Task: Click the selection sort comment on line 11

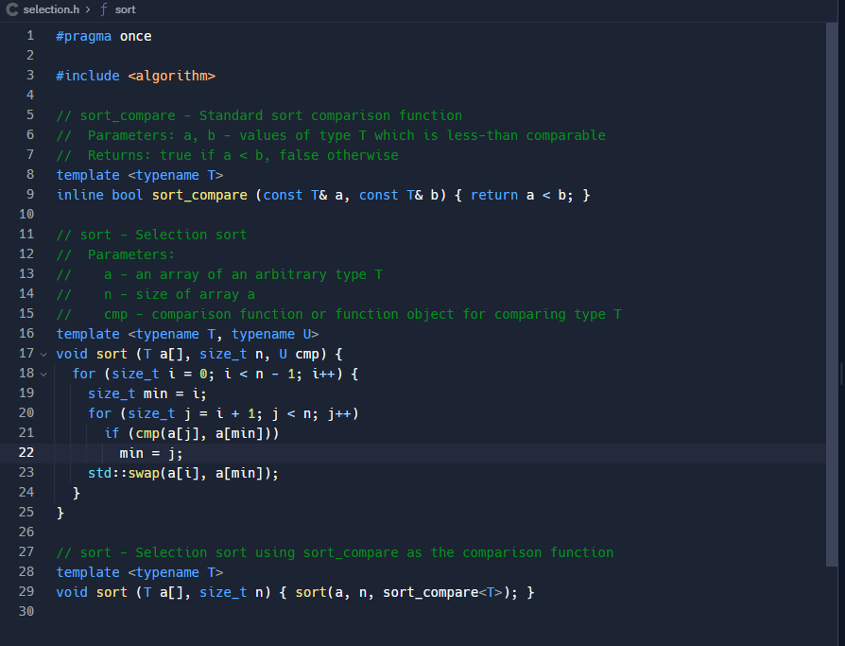Action: tap(151, 234)
